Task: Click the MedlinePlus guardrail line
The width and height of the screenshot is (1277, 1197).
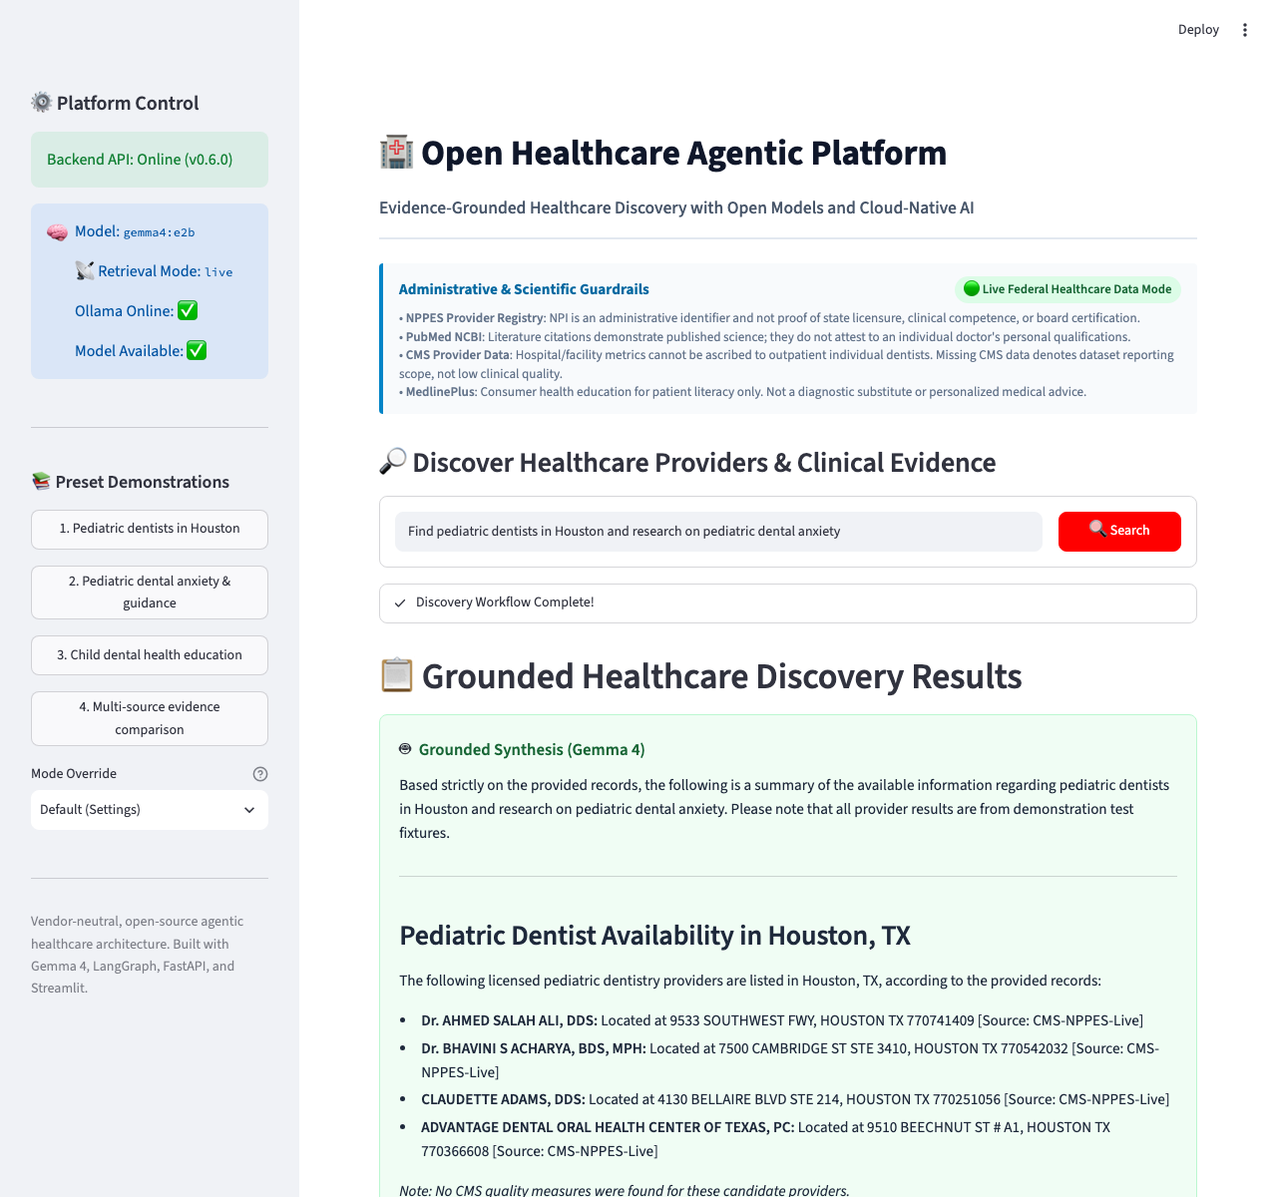Action: [x=743, y=392]
